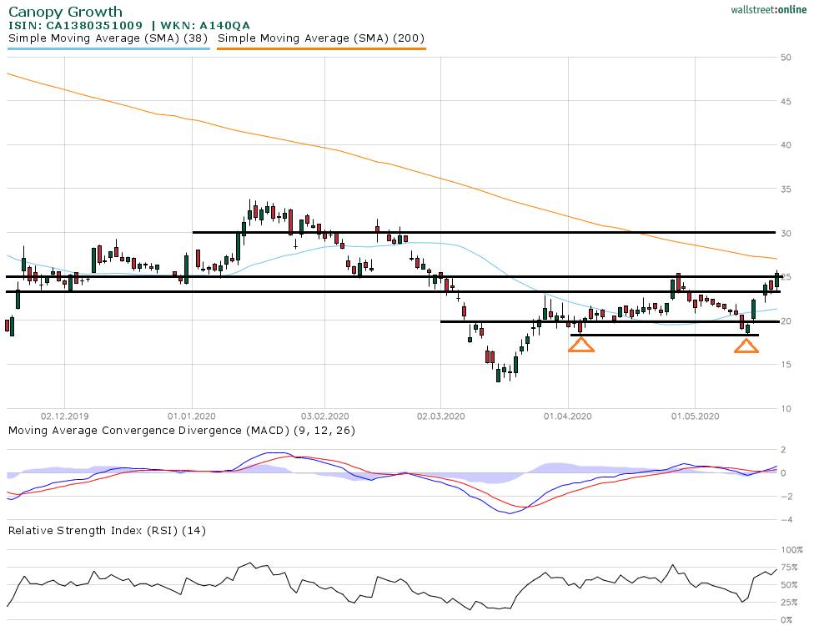Click the 01.05.2020 date label
The width and height of the screenshot is (814, 626).
[695, 416]
